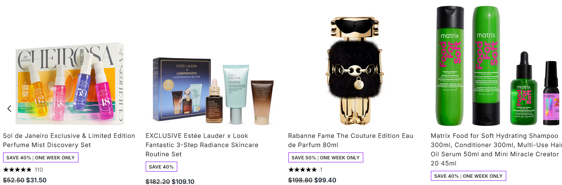Image resolution: width=562 pixels, height=185 pixels.
Task: Click the SAVE 50% ONE WEEK ONLY badge
Action: [x=326, y=157]
